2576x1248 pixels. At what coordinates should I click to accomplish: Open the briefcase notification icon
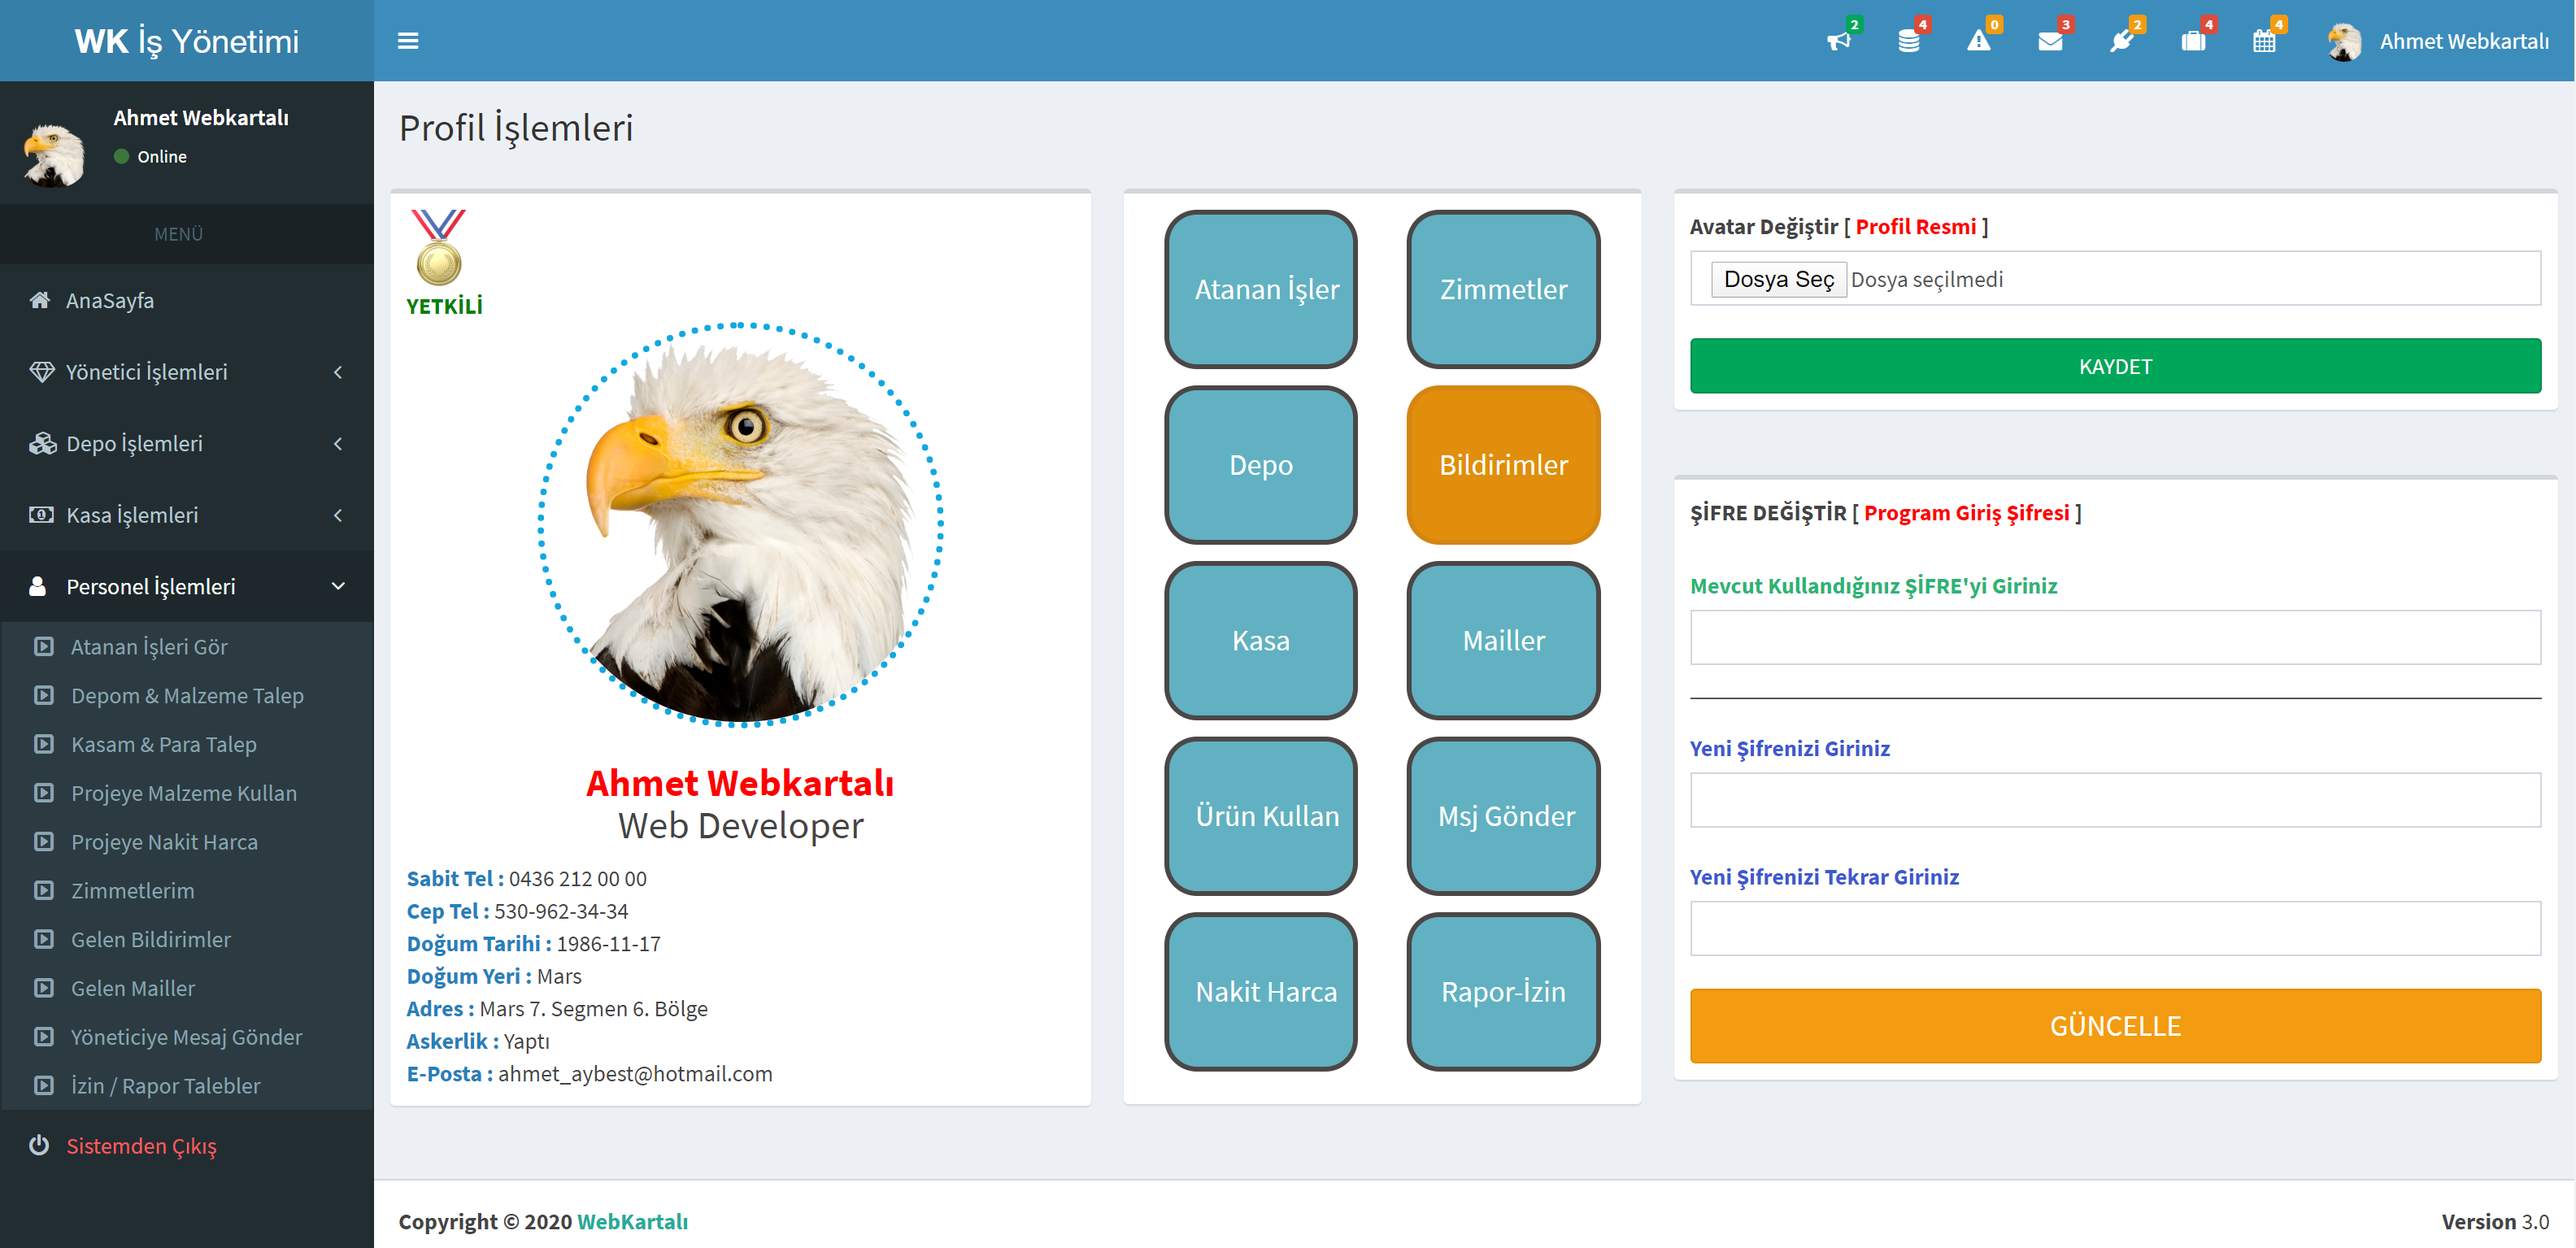pyautogui.click(x=2193, y=41)
